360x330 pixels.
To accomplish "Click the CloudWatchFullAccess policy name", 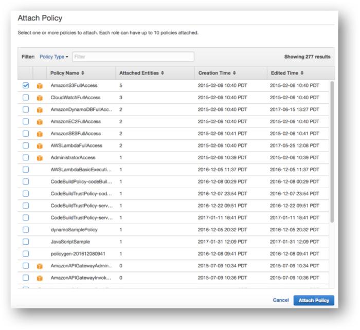I will (x=76, y=97).
